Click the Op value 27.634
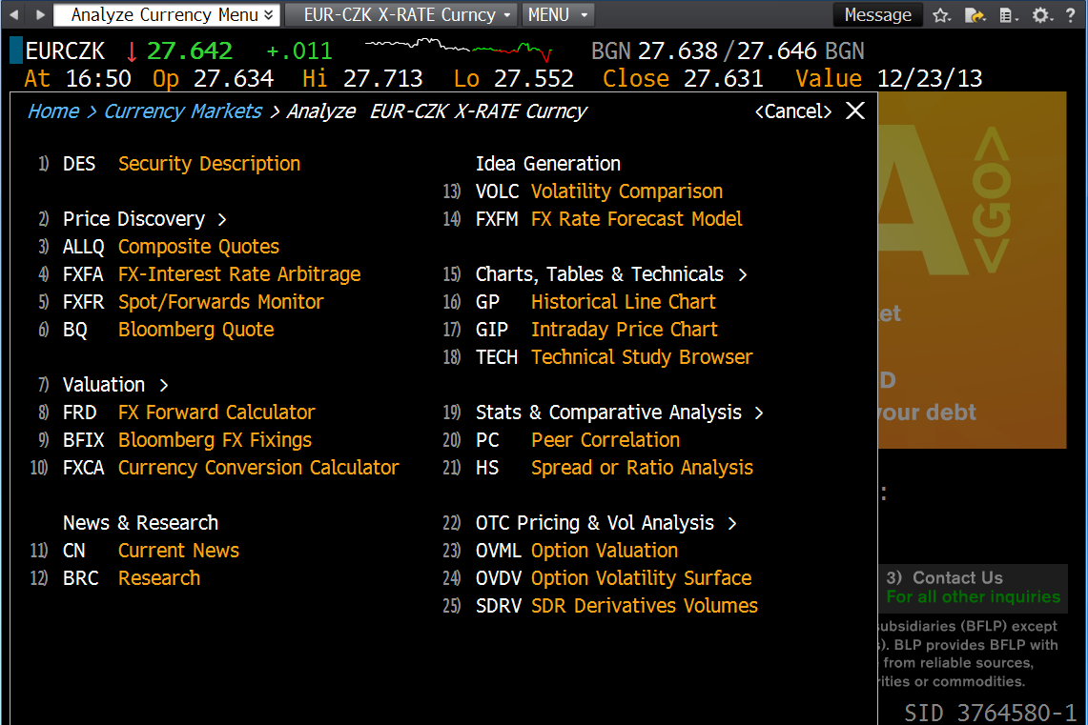The height and width of the screenshot is (725, 1088). pos(234,78)
